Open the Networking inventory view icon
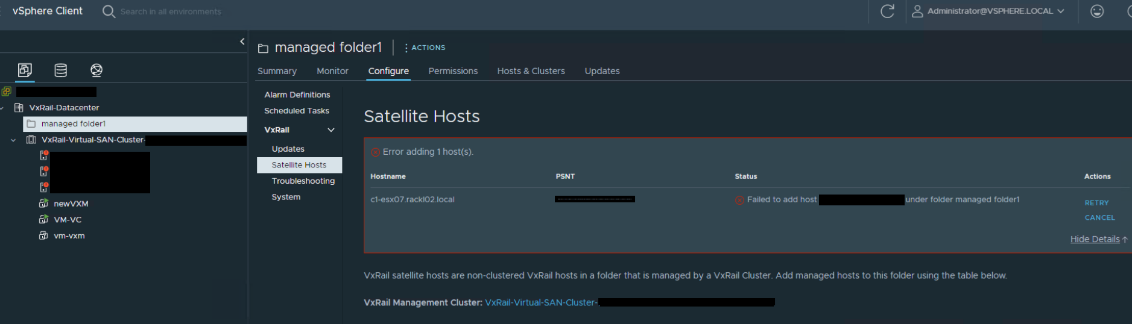The image size is (1132, 324). pyautogui.click(x=96, y=70)
